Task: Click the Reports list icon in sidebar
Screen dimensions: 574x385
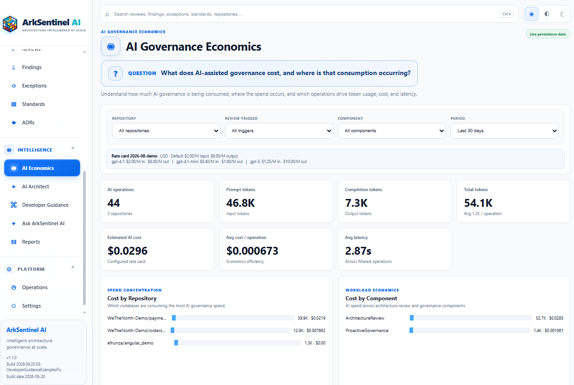Action: tap(13, 242)
